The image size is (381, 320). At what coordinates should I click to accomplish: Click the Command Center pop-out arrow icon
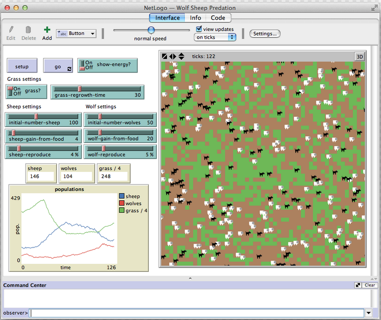tap(358, 285)
